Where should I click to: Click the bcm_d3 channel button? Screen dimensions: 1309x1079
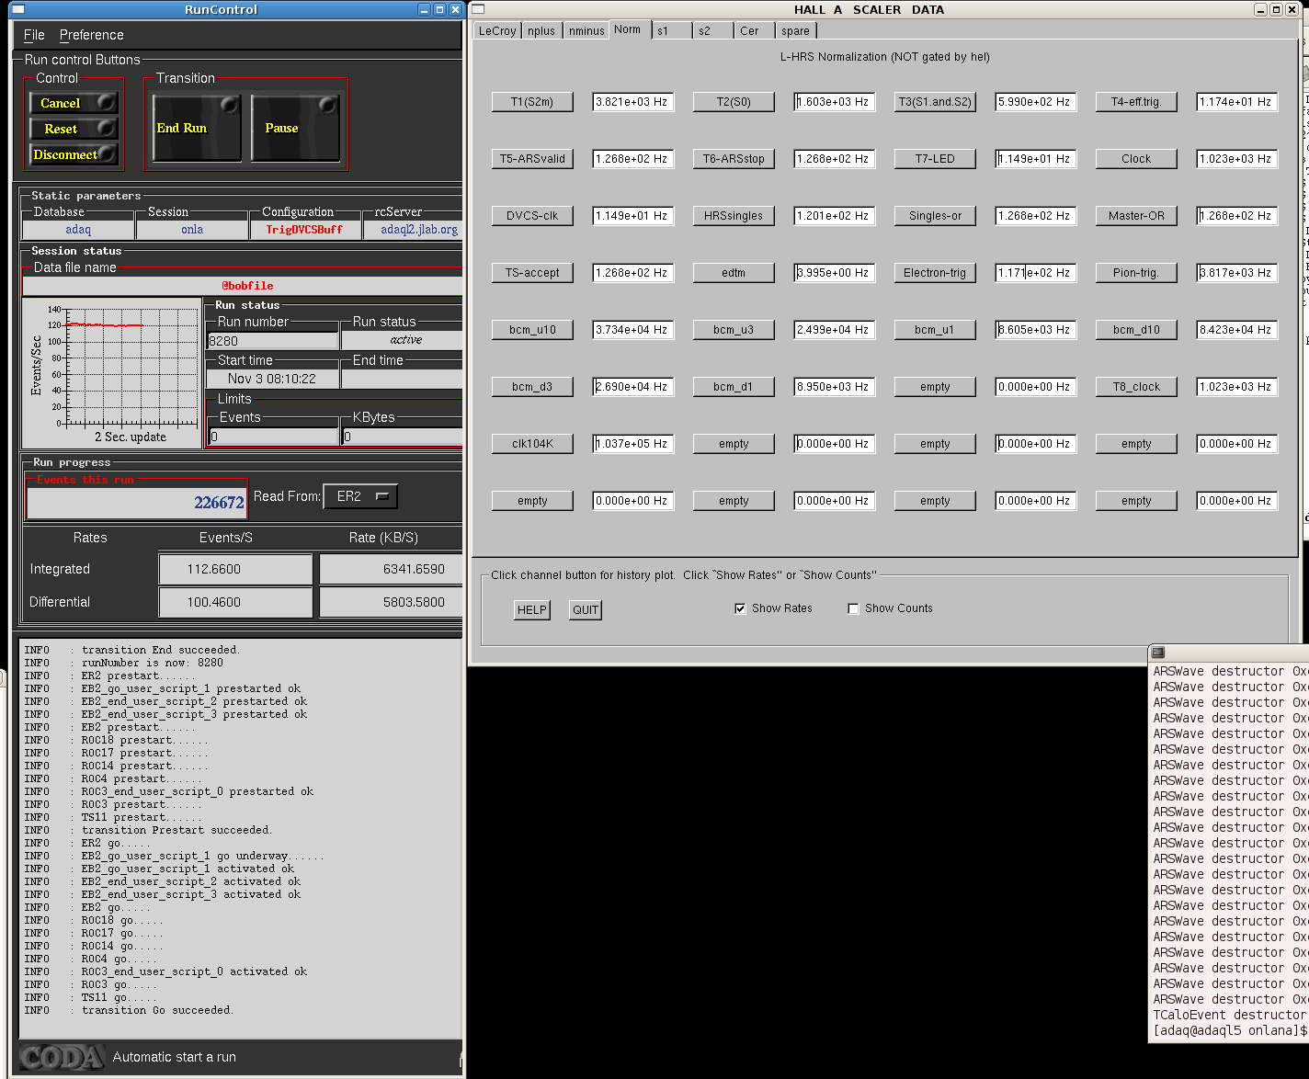point(532,387)
